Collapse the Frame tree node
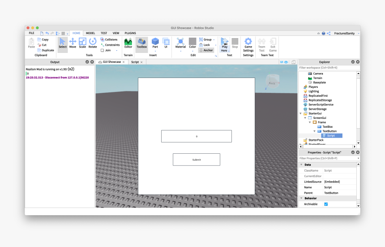Image resolution: width=385 pixels, height=247 pixels. [x=310, y=122]
